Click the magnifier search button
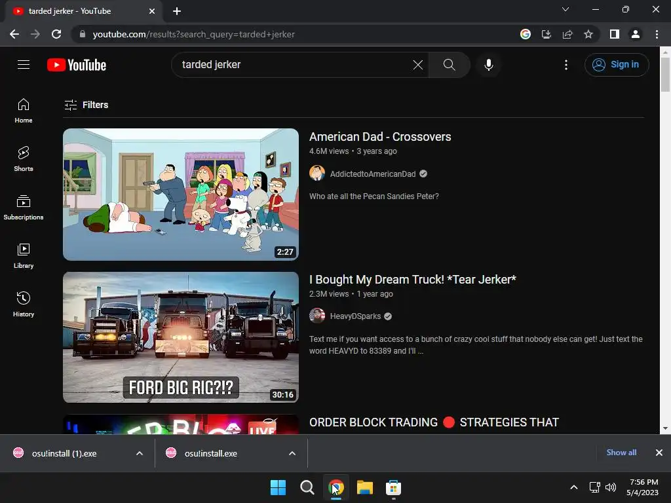 (449, 65)
